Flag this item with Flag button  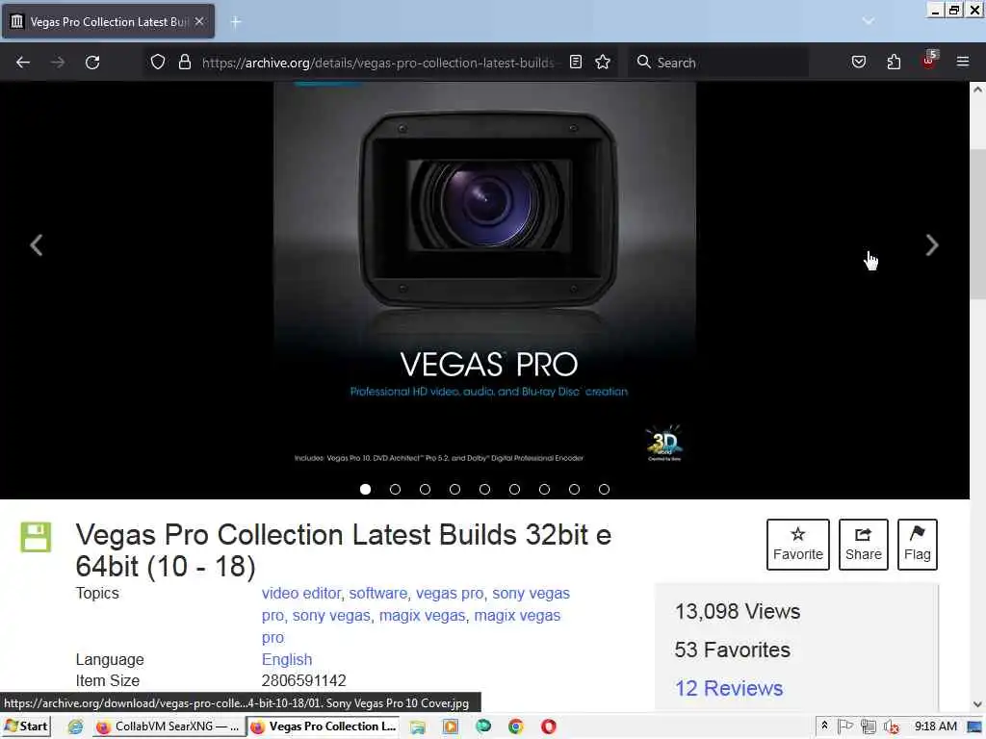918,545
